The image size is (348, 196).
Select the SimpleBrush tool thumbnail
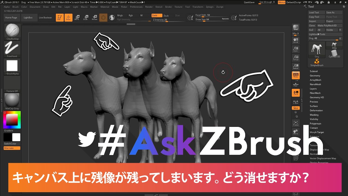(317, 63)
